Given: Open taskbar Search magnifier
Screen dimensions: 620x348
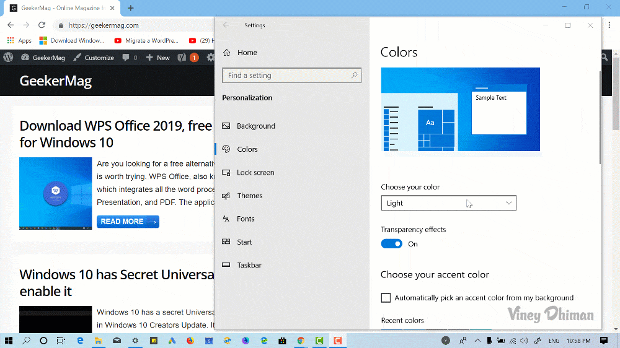Looking at the screenshot, I should pos(26,341).
